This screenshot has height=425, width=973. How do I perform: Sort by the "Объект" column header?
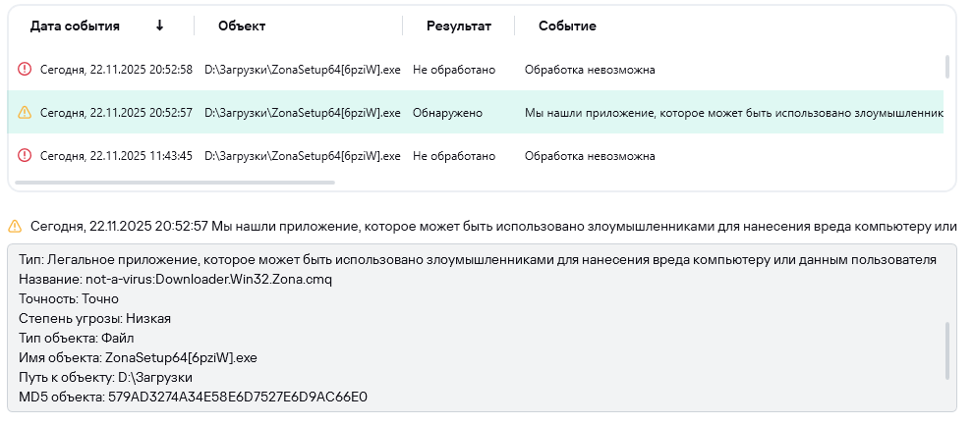click(242, 26)
